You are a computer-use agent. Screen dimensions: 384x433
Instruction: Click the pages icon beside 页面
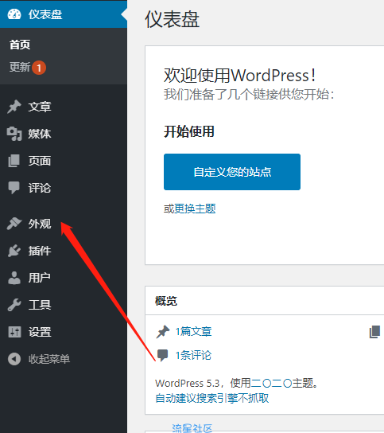(x=14, y=161)
